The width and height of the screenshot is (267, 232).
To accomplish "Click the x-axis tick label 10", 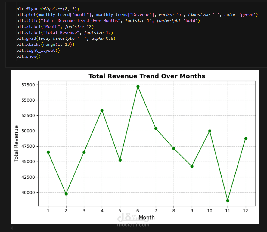I will 210,211.
